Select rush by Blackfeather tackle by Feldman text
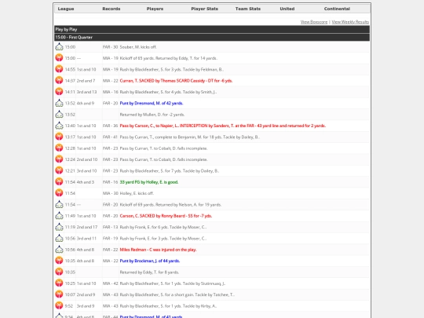Viewport: 424px width, 318px height. (172, 69)
